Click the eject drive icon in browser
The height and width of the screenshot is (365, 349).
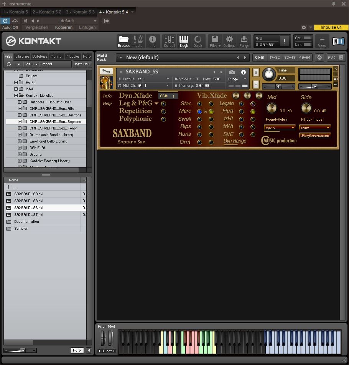click(18, 64)
